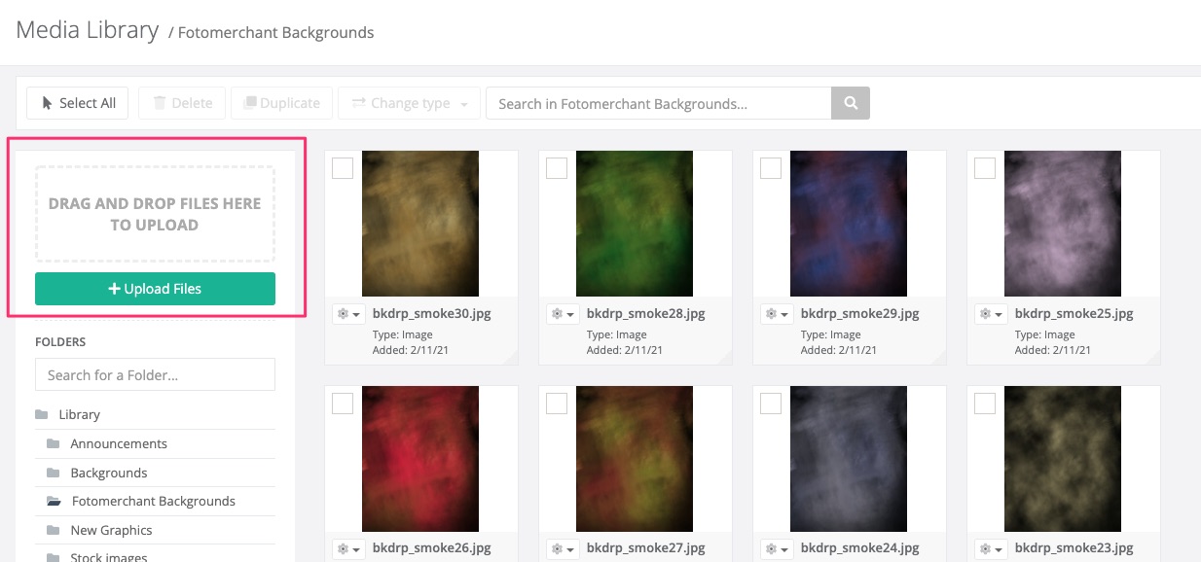
Task: Click the Select All button
Action: (x=78, y=103)
